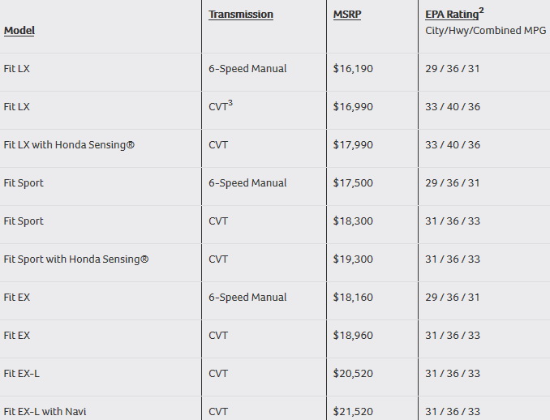Select the $19,300 MSRP value
Screen dimensions: 550x420
pyautogui.click(x=353, y=259)
